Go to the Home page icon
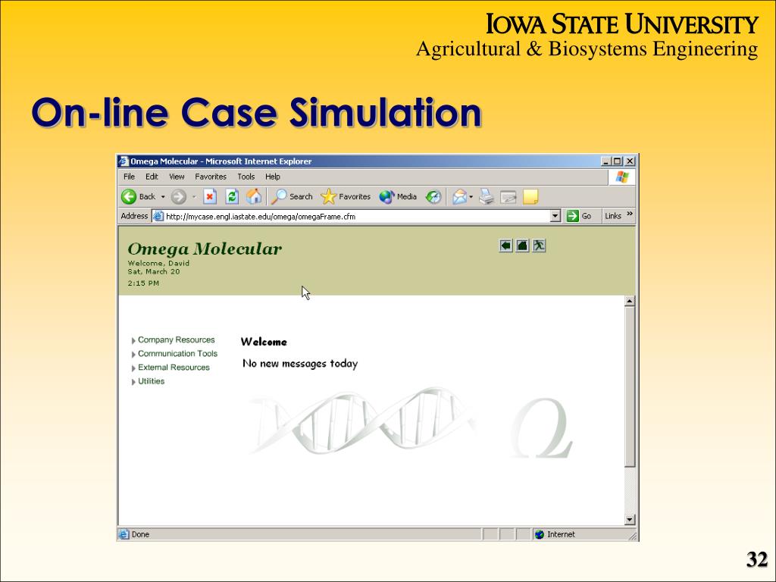Screen dimensions: 776x582 (254, 196)
